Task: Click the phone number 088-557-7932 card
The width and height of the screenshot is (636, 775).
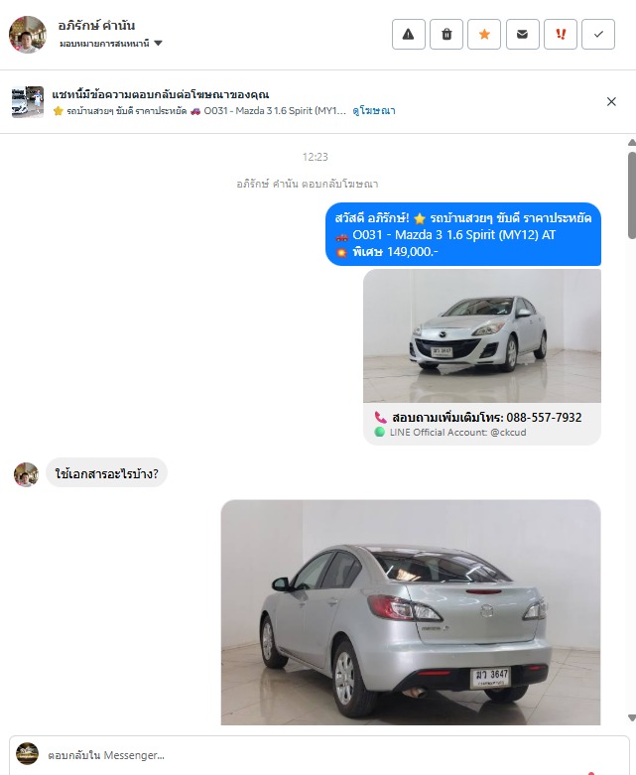Action: 482,424
